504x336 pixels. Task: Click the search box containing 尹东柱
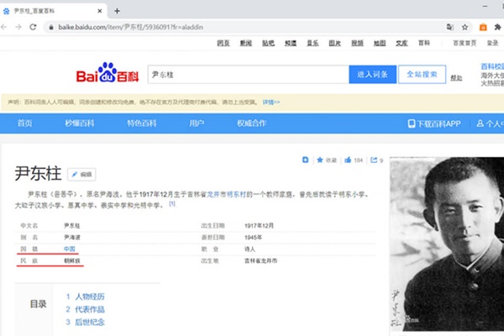[x=248, y=75]
